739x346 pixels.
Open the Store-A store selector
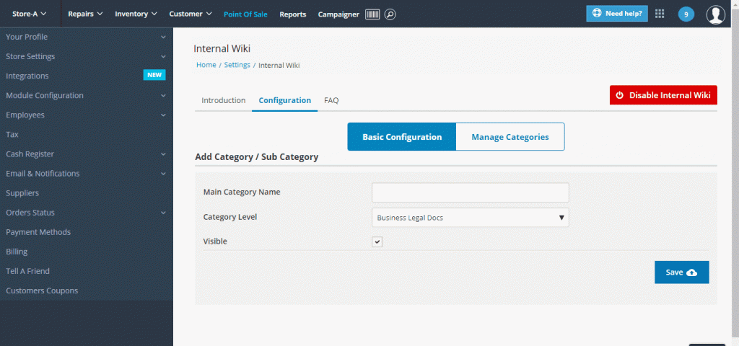click(29, 14)
